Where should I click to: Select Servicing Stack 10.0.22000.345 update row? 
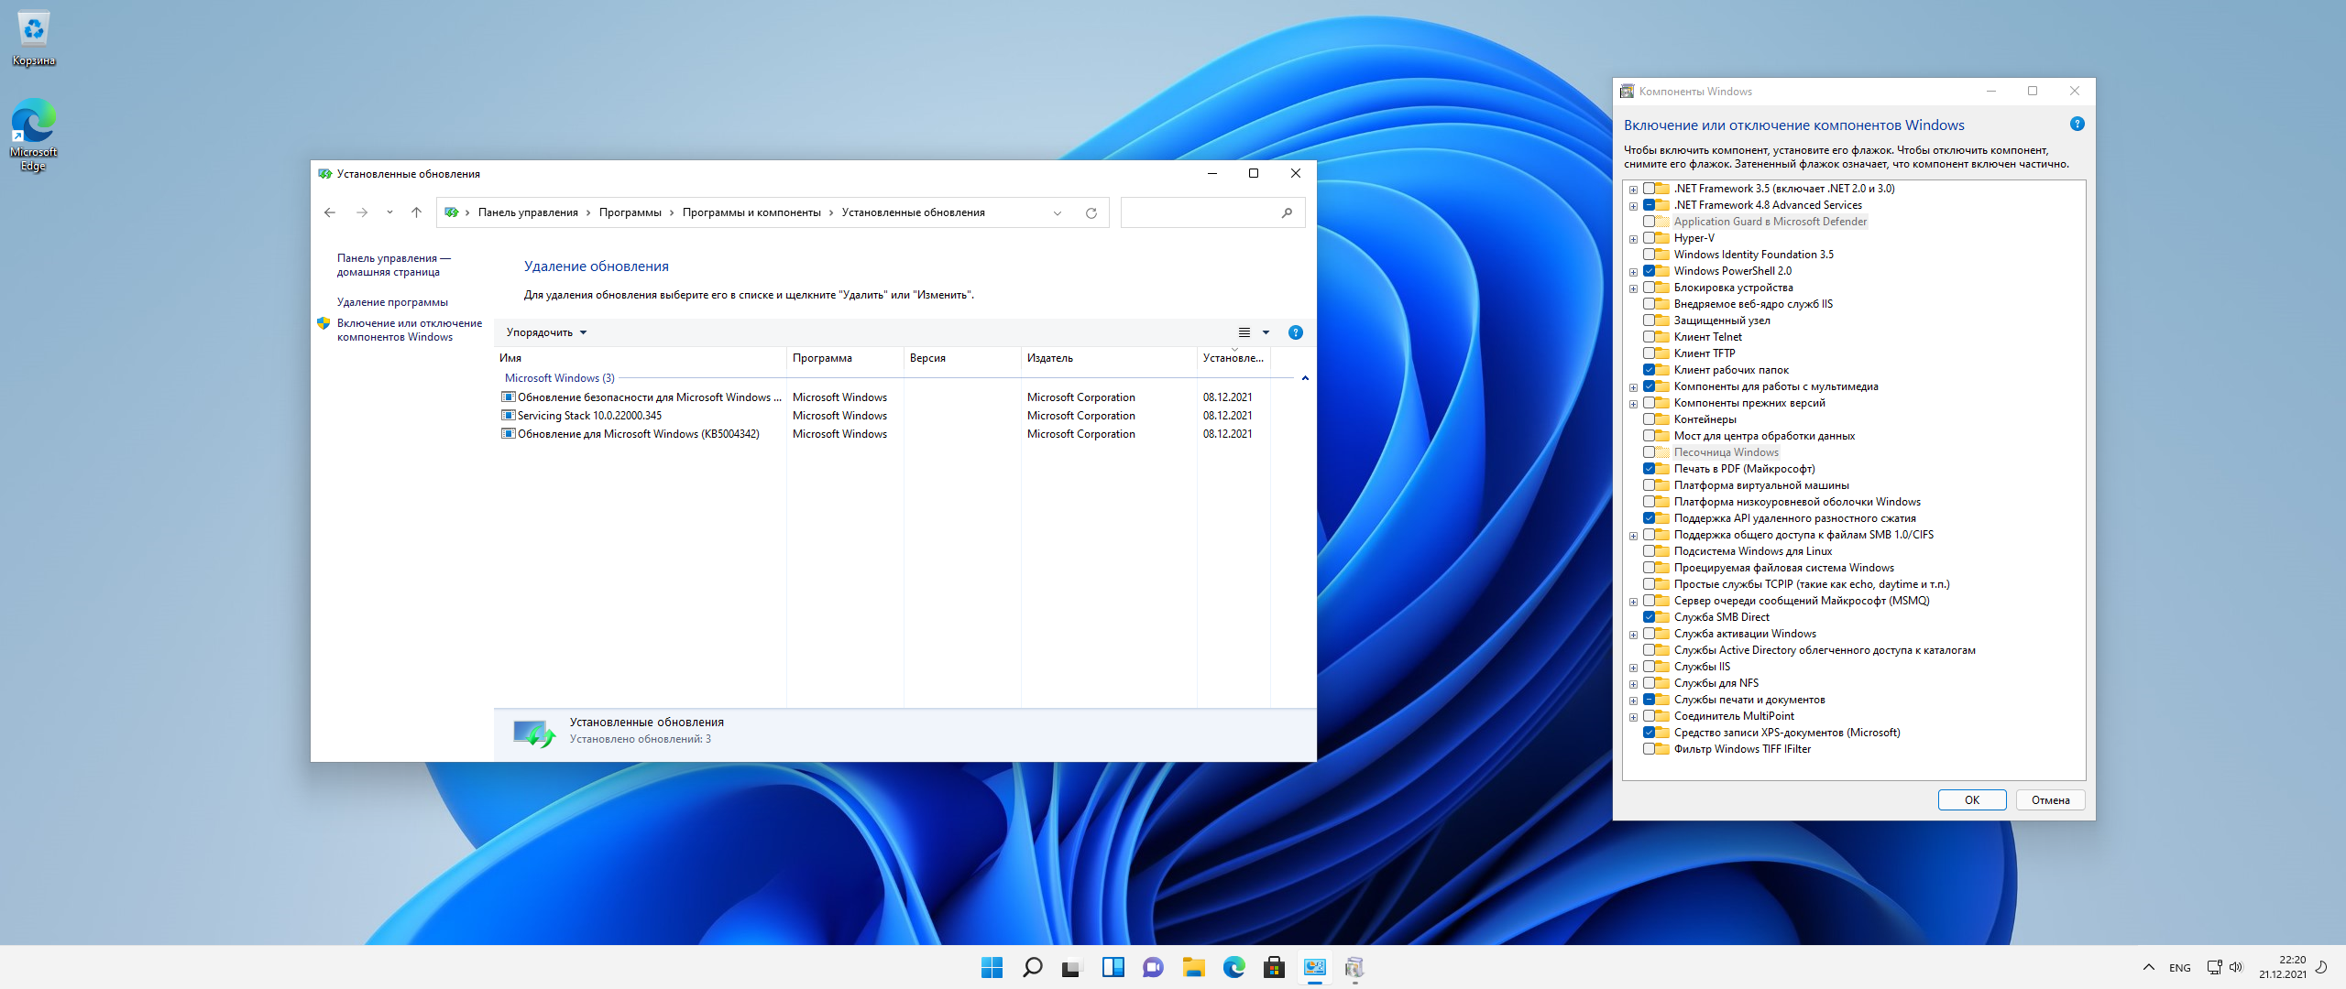(589, 416)
